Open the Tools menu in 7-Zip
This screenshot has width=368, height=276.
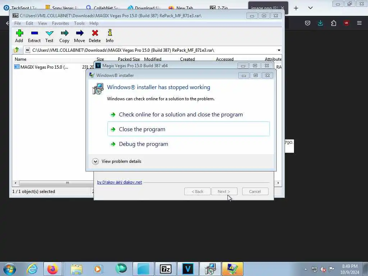point(79,23)
